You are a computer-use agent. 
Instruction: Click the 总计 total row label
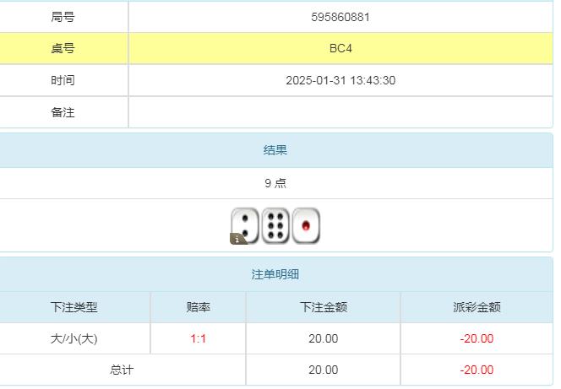click(122, 370)
